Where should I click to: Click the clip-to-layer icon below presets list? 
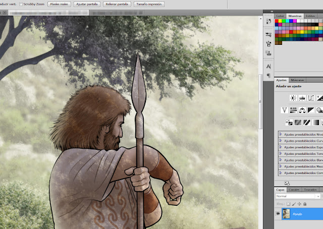pyautogui.click(x=287, y=183)
